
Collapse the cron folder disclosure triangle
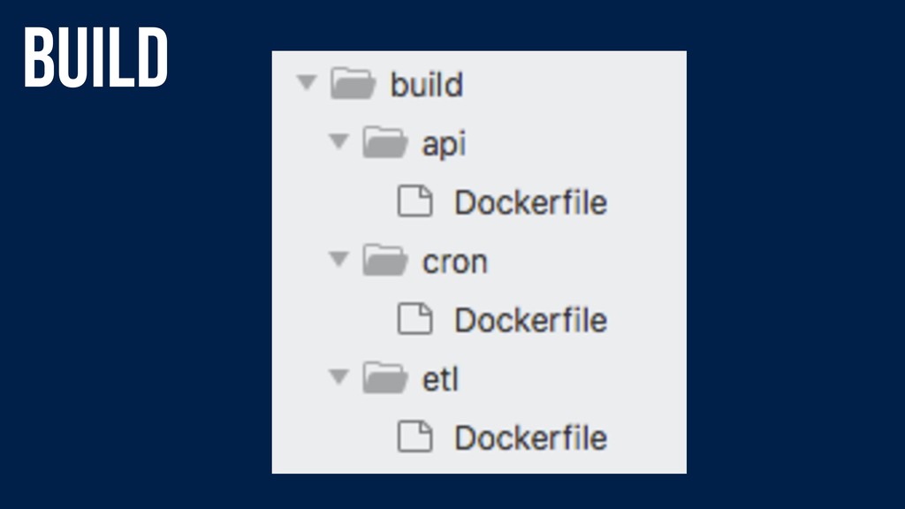tap(338, 260)
